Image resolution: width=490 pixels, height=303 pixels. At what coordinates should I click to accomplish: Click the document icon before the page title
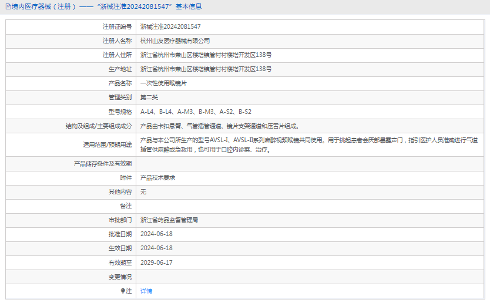pyautogui.click(x=8, y=6)
